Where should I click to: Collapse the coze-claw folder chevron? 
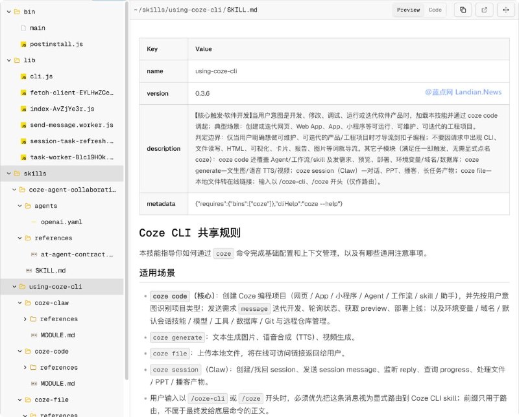coord(20,303)
